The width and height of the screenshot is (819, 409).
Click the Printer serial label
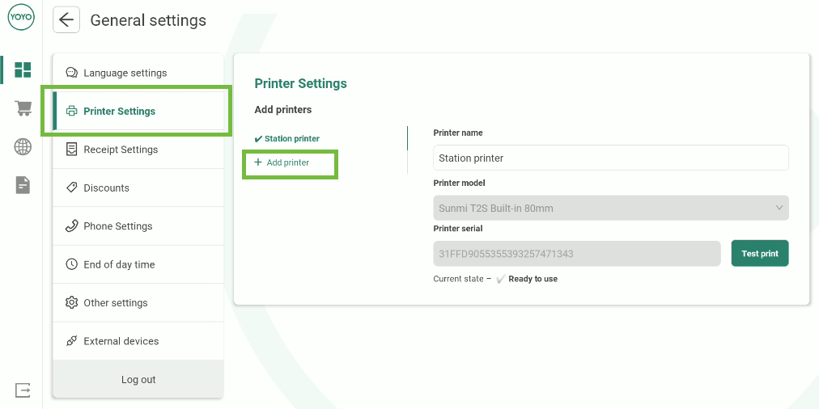point(457,229)
